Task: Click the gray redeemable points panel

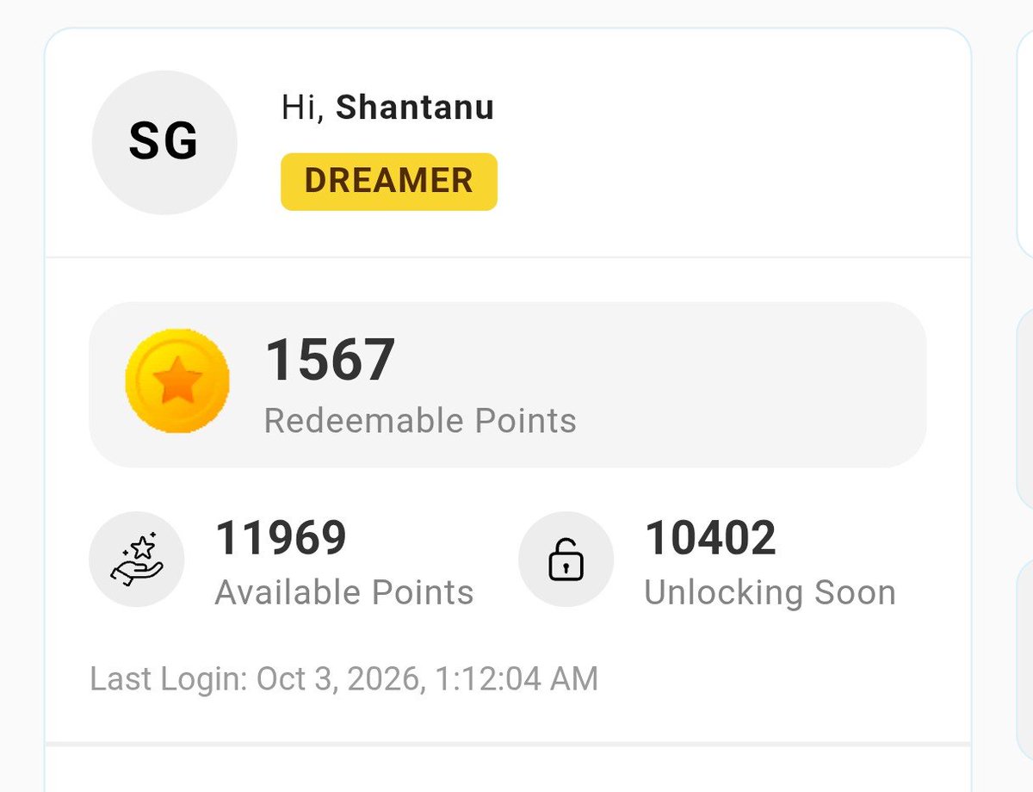Action: pyautogui.click(x=508, y=384)
